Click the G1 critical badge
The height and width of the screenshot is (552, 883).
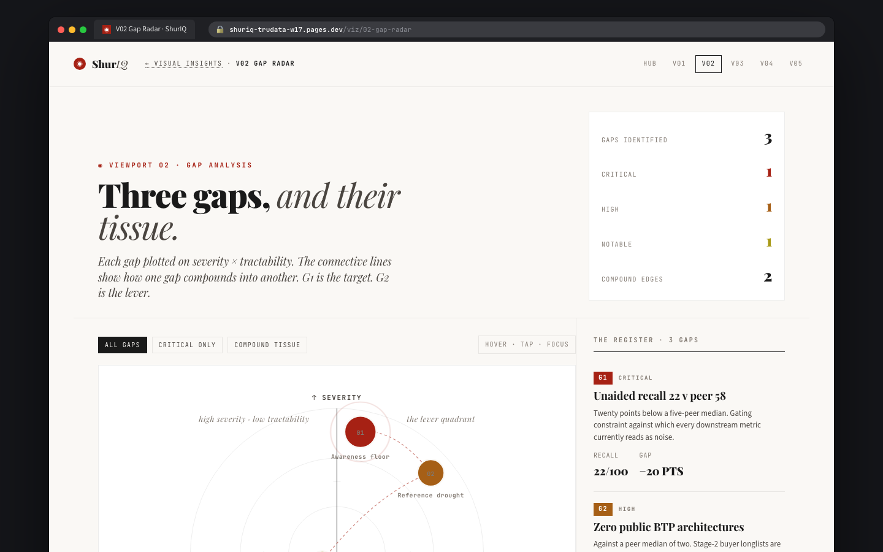coord(603,378)
